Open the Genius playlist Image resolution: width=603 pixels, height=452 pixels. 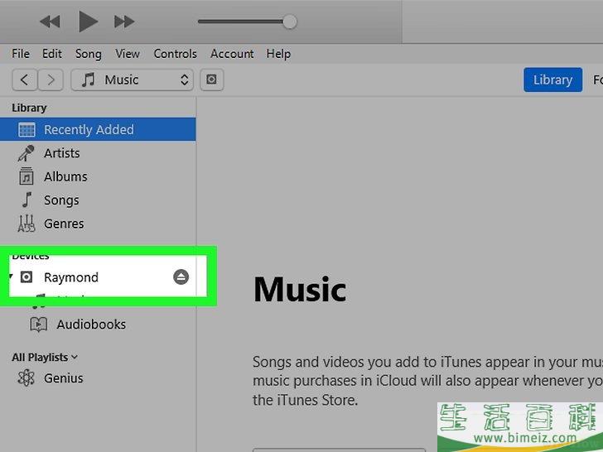(x=63, y=378)
